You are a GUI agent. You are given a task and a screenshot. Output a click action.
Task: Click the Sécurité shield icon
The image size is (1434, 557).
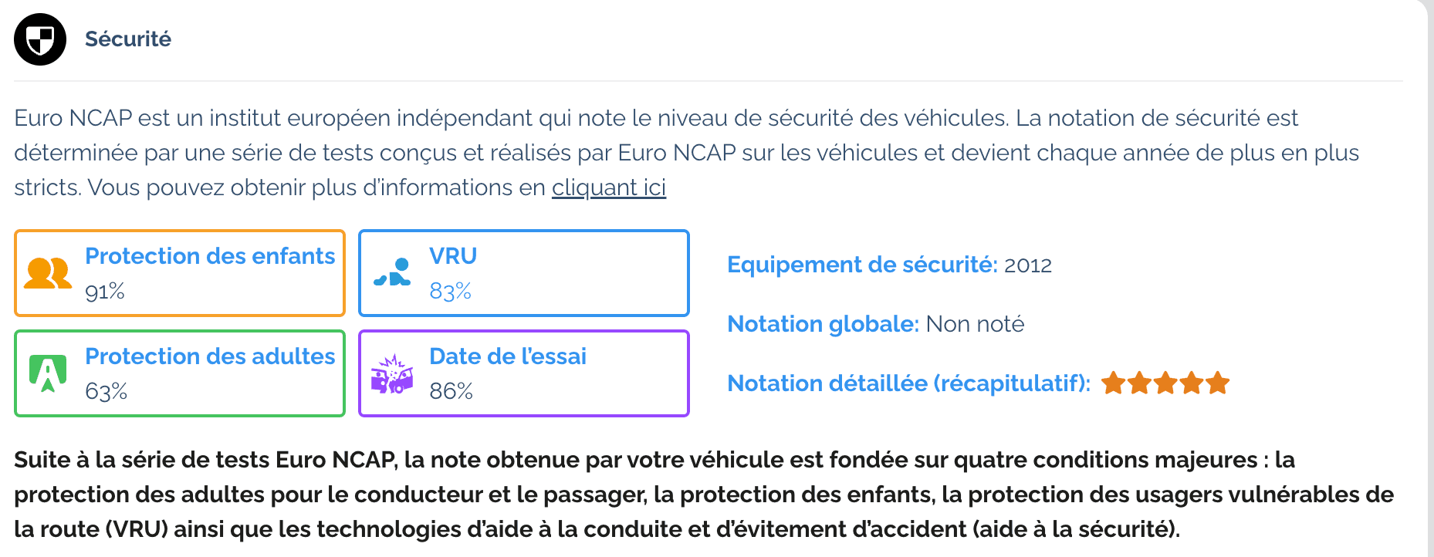[x=39, y=39]
